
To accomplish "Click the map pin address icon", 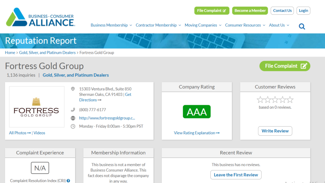I will coord(73,89).
